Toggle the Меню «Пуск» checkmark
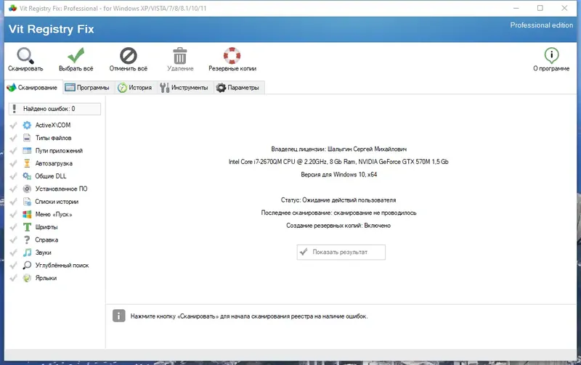 pyautogui.click(x=13, y=214)
